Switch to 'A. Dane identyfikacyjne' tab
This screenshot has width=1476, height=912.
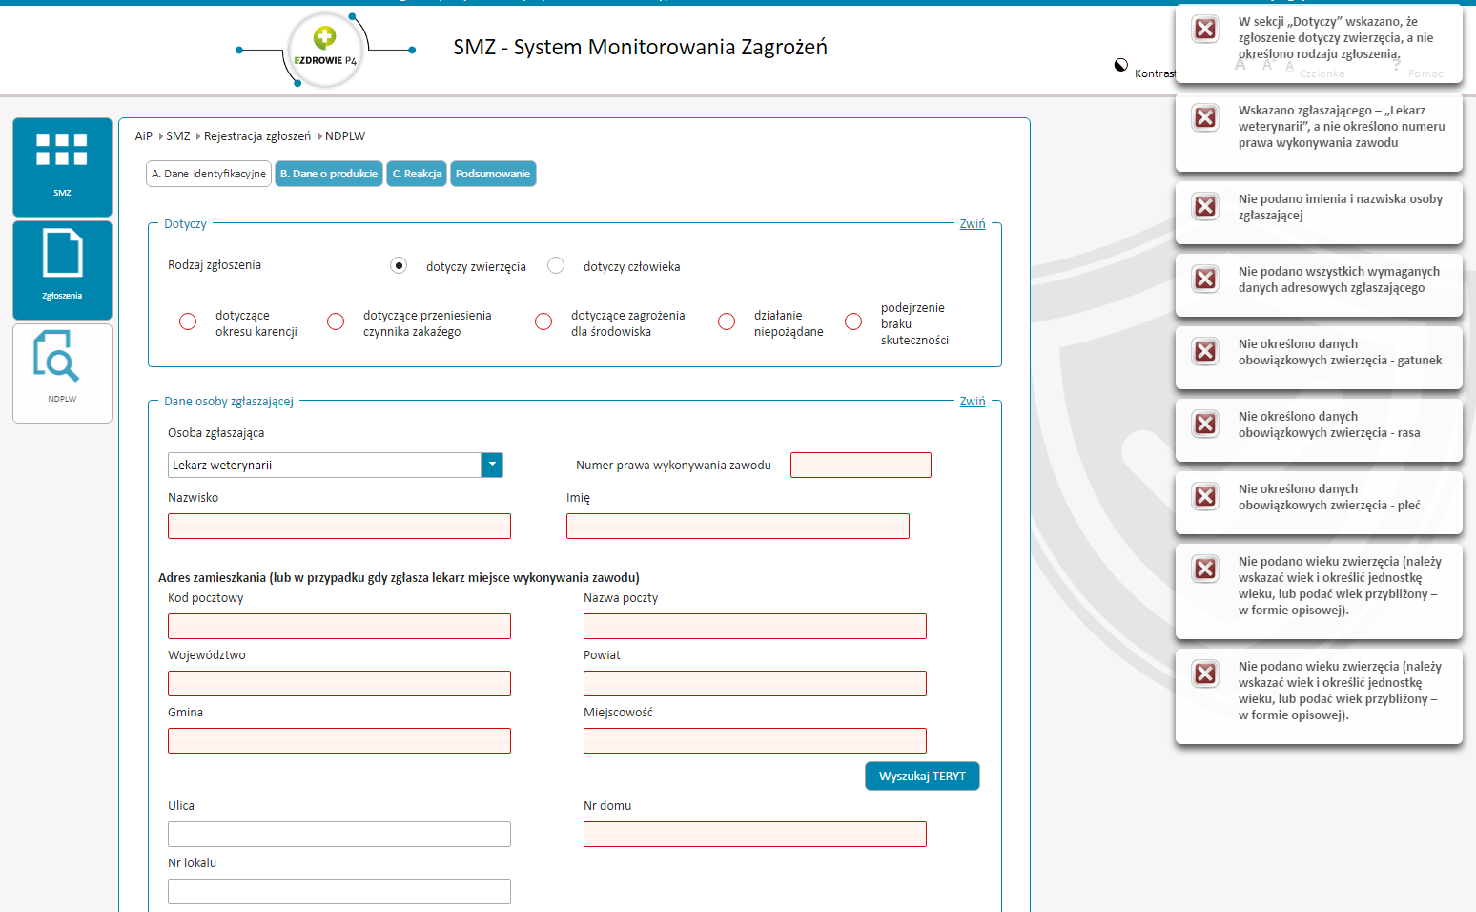click(209, 174)
